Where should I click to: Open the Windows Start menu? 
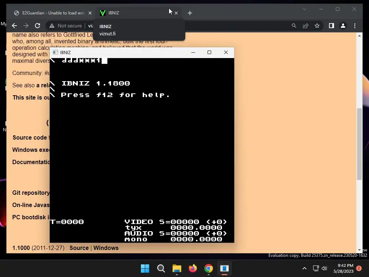pyautogui.click(x=145, y=268)
